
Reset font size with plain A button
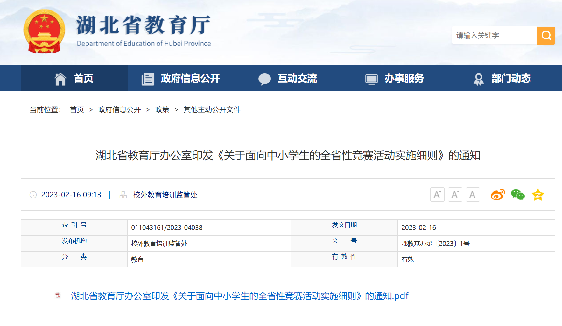click(473, 194)
